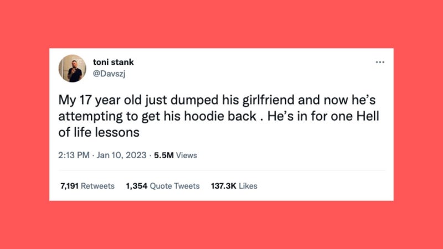Open the 1,354 Quote Tweets list
The height and width of the screenshot is (249, 443).
click(163, 186)
